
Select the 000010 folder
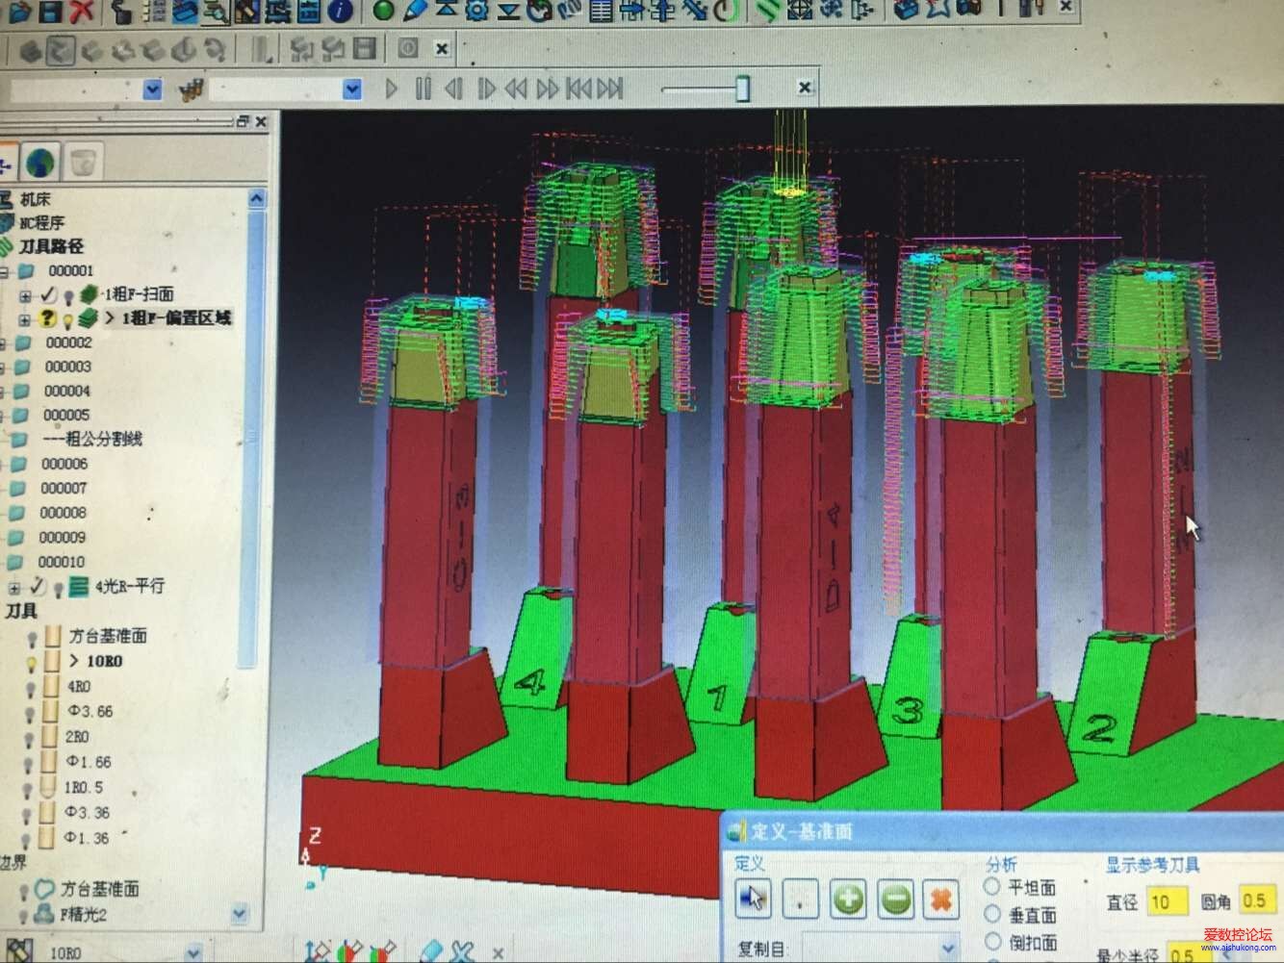pyautogui.click(x=61, y=562)
